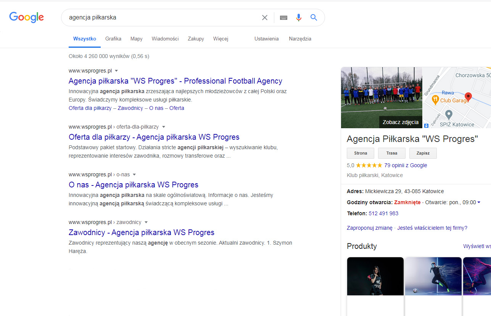Image resolution: width=491 pixels, height=316 pixels.
Task: Open the Zakupy tab
Action: click(x=196, y=39)
